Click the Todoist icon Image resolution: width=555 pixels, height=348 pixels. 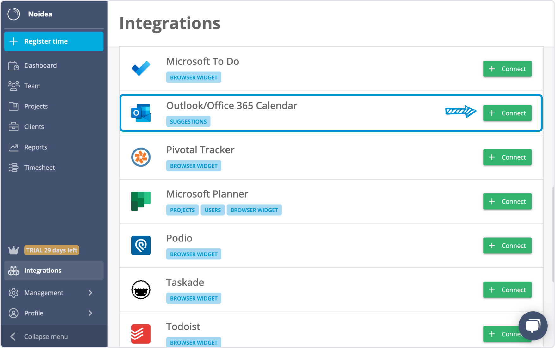pyautogui.click(x=141, y=333)
